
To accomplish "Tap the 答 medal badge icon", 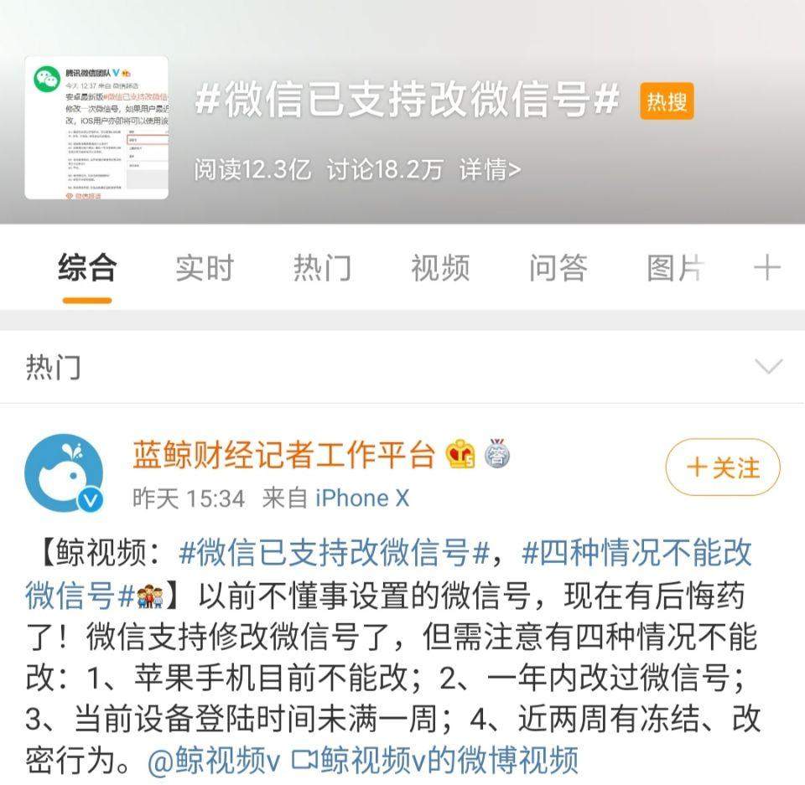I will pos(496,453).
